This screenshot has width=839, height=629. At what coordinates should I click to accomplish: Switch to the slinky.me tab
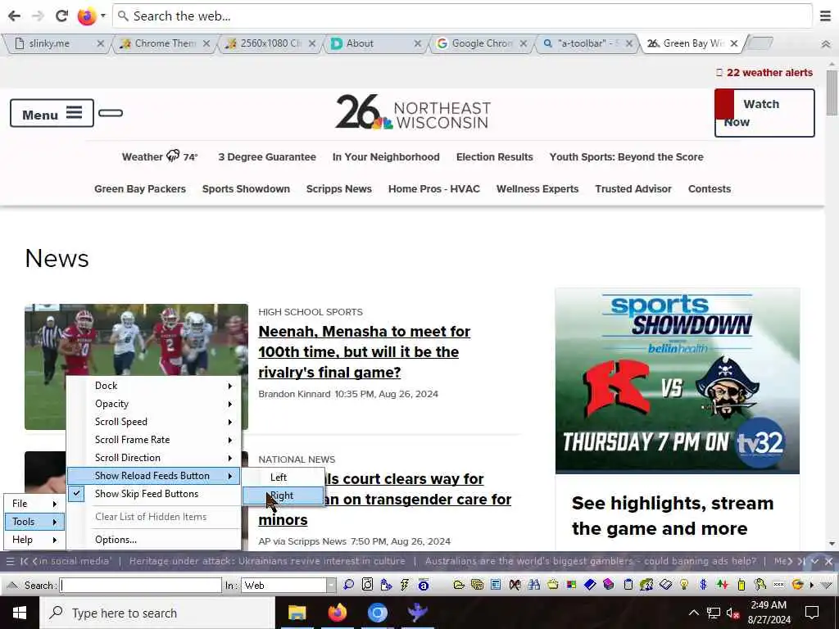coord(57,43)
